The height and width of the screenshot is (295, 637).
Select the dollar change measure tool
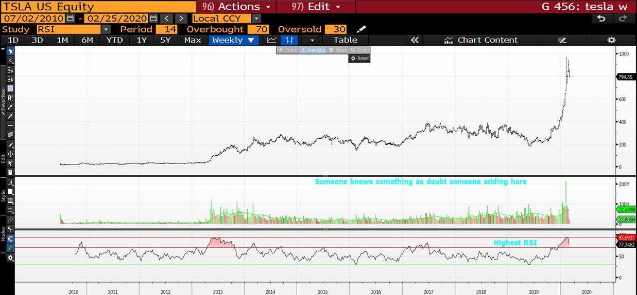[10, 79]
